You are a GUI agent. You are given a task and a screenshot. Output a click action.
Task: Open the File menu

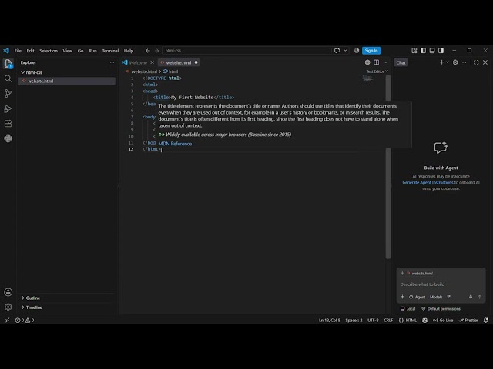(x=18, y=51)
